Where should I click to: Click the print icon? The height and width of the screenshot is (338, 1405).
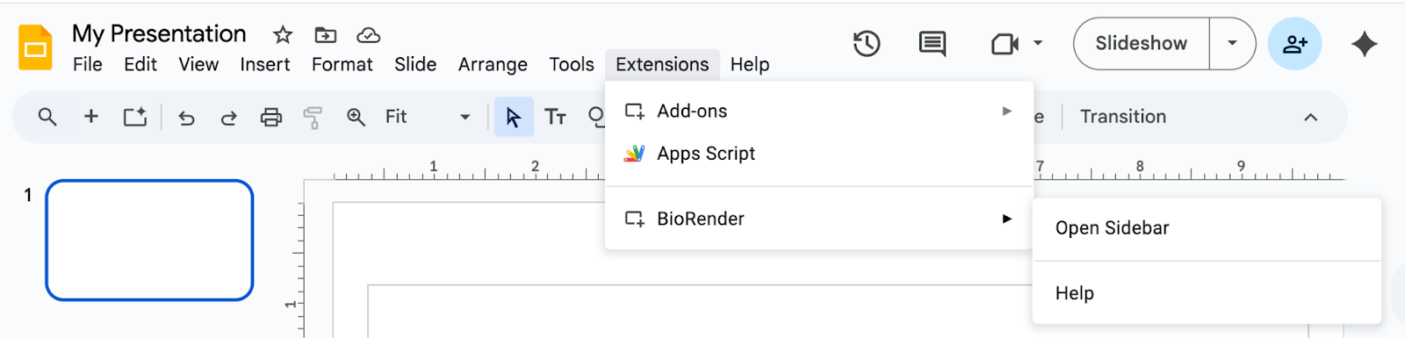[x=271, y=117]
